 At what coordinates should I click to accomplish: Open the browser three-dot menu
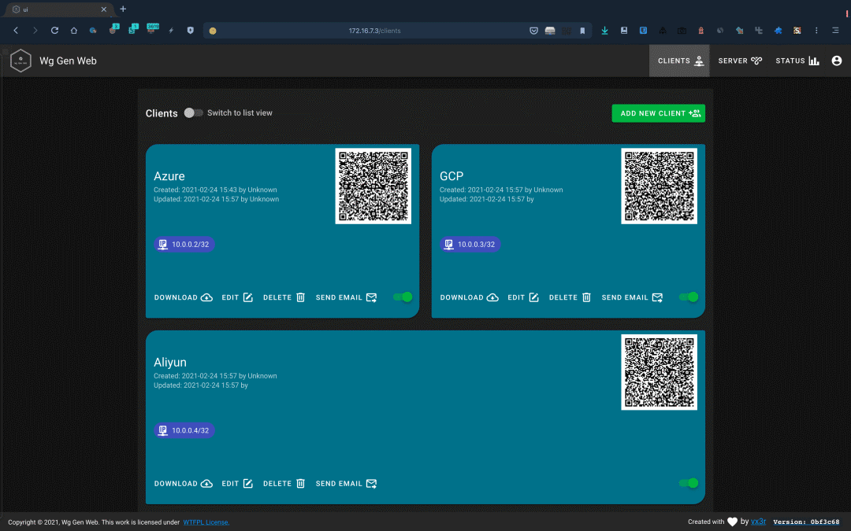click(816, 30)
